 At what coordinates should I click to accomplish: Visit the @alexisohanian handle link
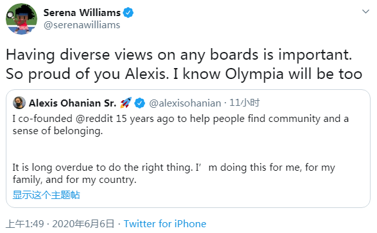185,103
